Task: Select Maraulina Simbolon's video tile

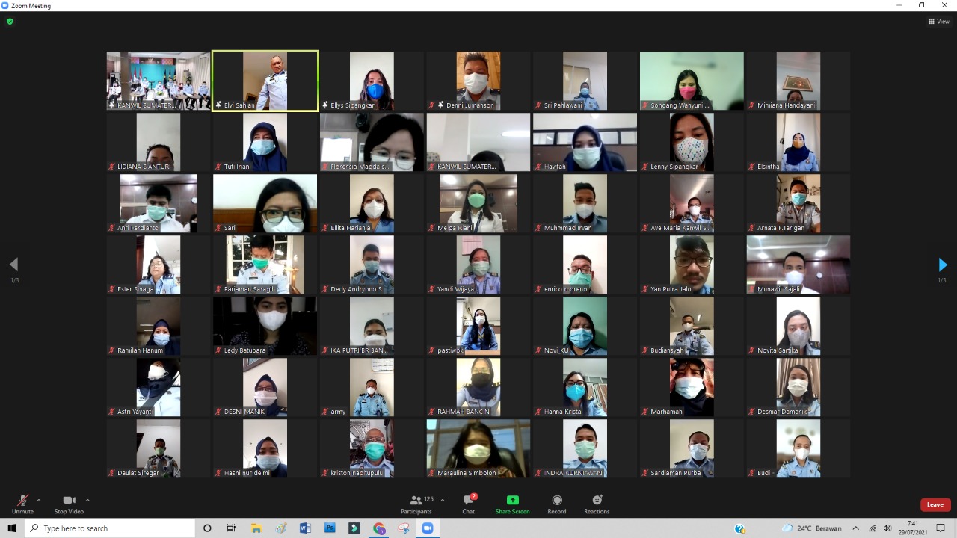Action: [478, 448]
